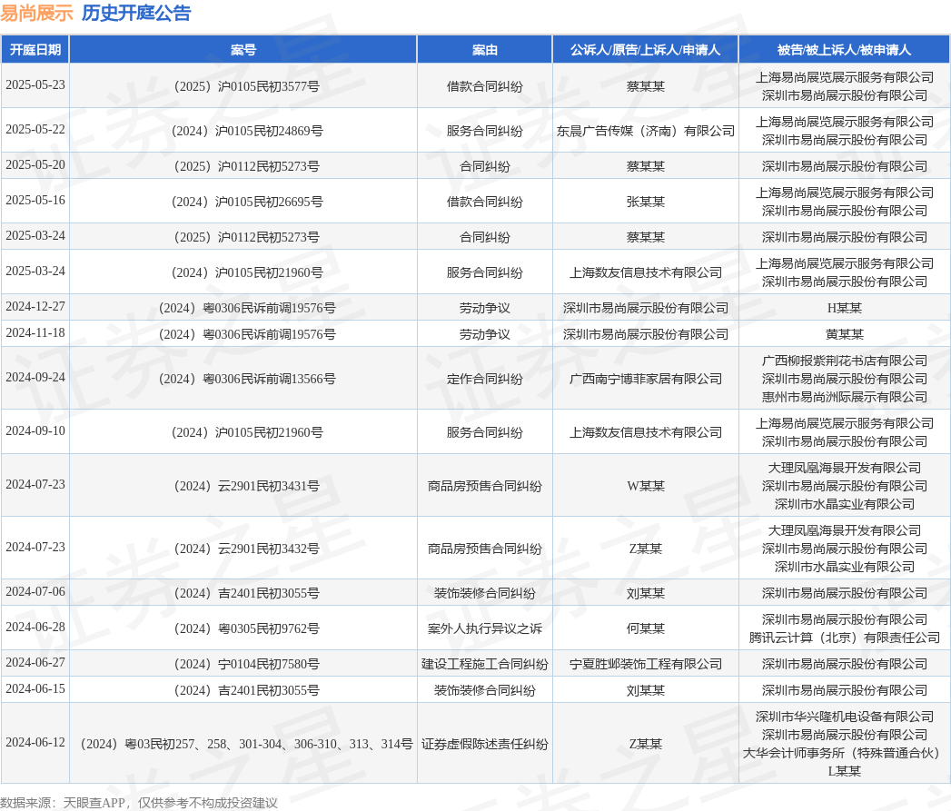Click plaintiff W某某
The image size is (951, 811).
pyautogui.click(x=645, y=486)
